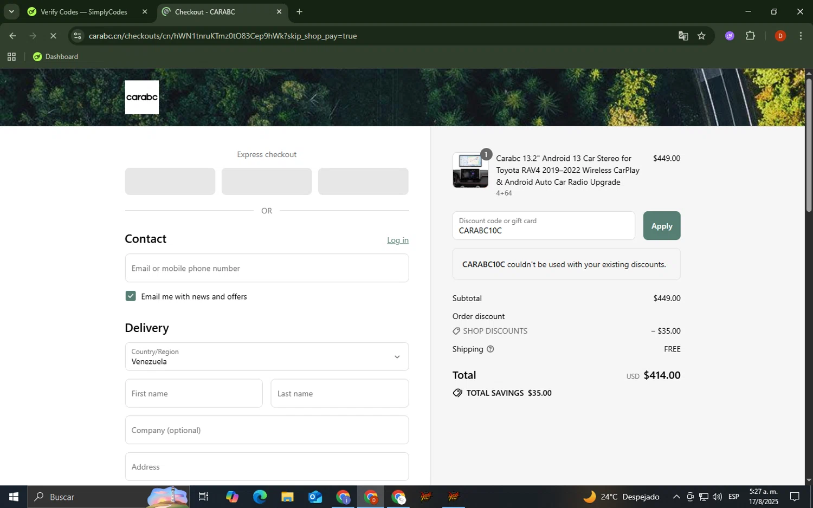Click the car stereo product thumbnail
This screenshot has width=813, height=508.
[470, 170]
